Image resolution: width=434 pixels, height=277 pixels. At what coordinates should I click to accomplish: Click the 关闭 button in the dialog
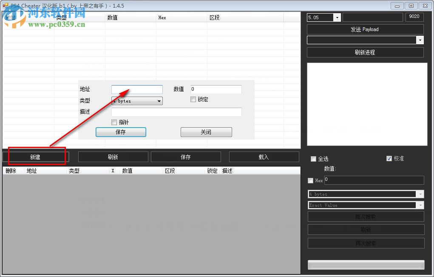click(x=206, y=132)
